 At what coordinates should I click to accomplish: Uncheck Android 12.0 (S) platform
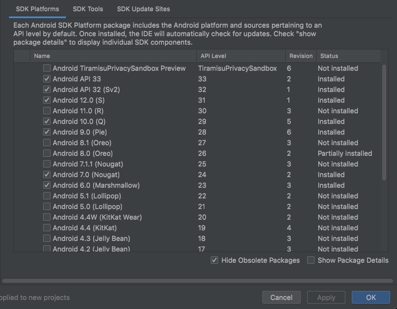click(x=47, y=101)
